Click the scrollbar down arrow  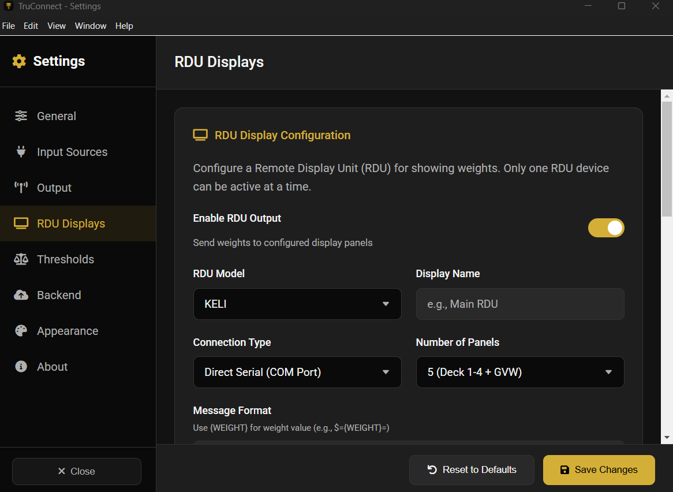coord(667,438)
